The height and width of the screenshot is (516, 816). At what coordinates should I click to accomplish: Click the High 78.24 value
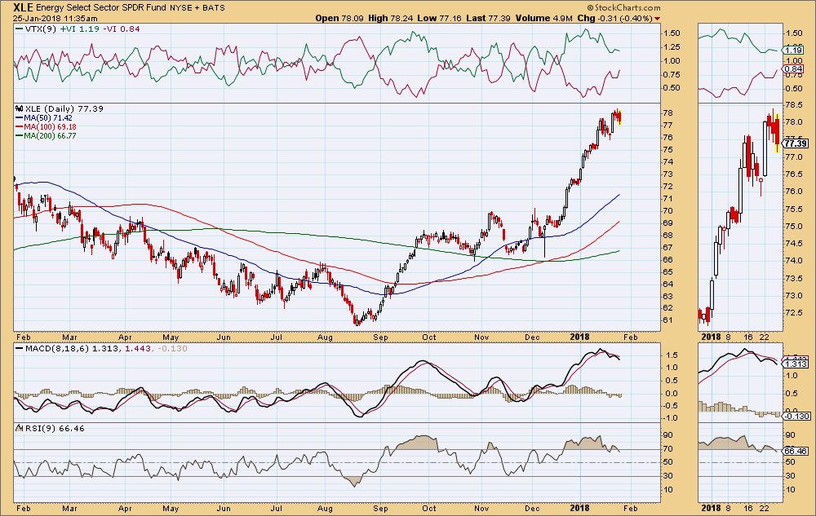pos(390,18)
